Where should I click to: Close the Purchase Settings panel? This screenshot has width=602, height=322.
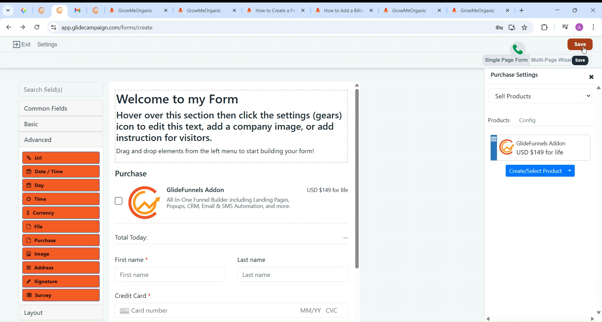click(x=591, y=77)
